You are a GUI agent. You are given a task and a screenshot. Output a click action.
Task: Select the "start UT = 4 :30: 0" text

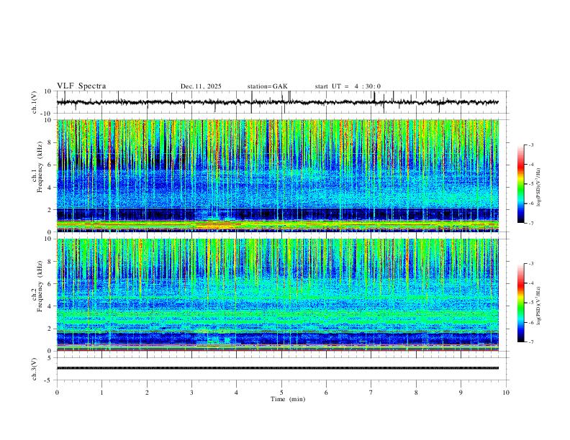348,86
